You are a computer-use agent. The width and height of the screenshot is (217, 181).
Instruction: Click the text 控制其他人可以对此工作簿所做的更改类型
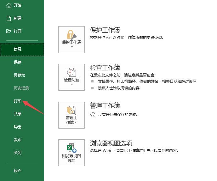[x=127, y=38]
